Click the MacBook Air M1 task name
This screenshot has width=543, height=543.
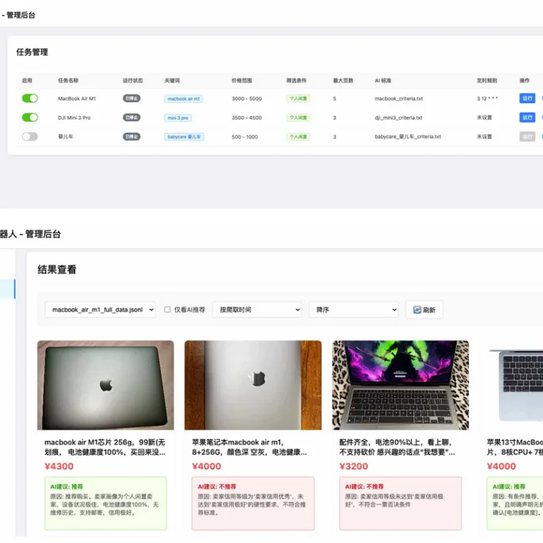[x=77, y=98]
